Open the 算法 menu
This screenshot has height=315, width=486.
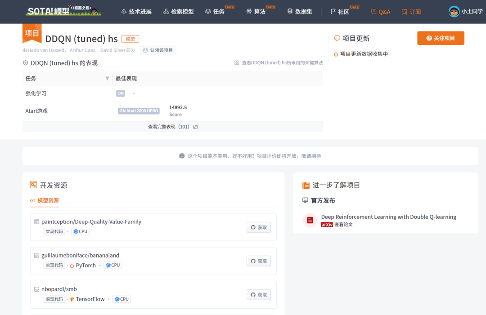256,11
